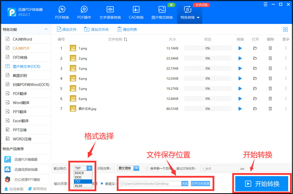Image resolution: width=293 pixels, height=194 pixels.
Task: Sort list by 文件名称 arrows
Action: [x=125, y=39]
